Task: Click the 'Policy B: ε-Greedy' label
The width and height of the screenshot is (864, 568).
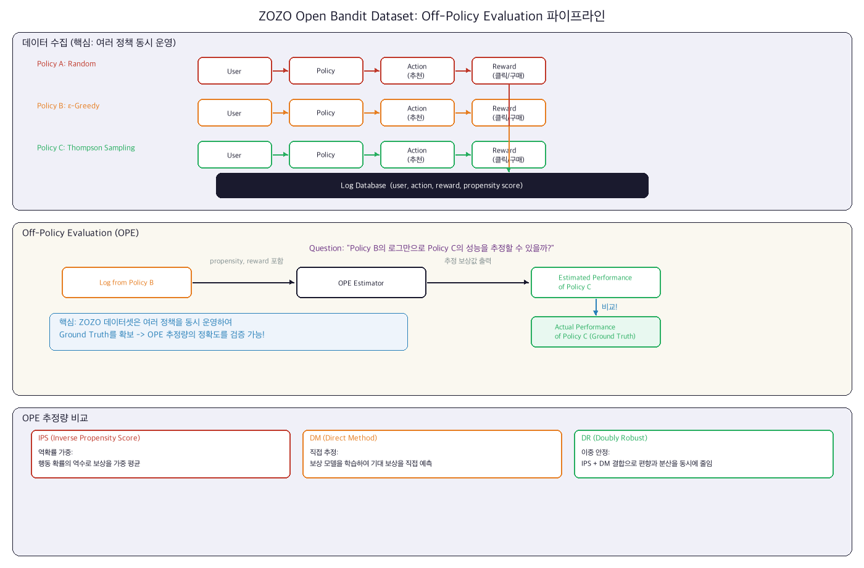Action: pyautogui.click(x=68, y=106)
